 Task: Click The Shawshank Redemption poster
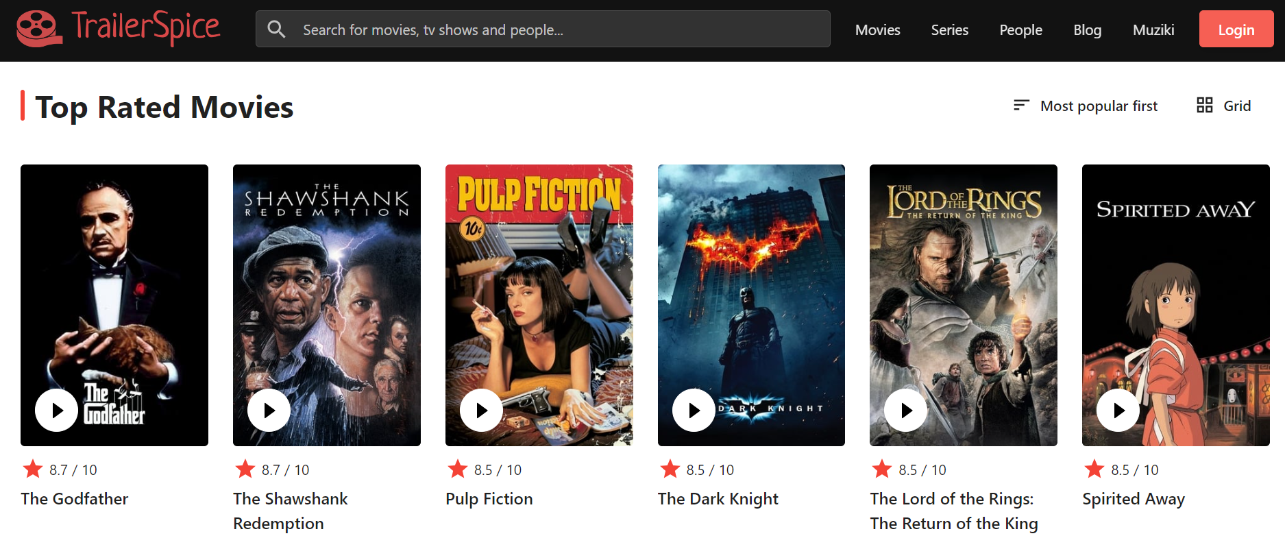click(327, 305)
